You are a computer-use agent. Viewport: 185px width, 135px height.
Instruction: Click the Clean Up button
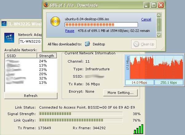[144, 44]
